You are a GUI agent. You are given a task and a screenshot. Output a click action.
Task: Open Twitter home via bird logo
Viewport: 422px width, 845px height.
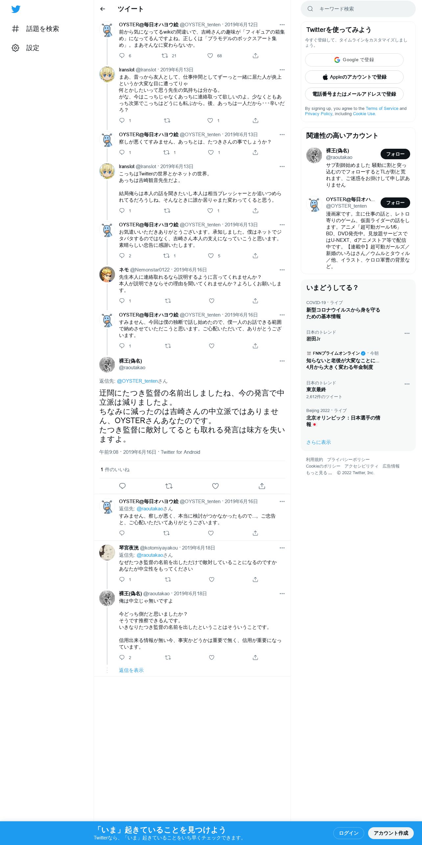16,9
